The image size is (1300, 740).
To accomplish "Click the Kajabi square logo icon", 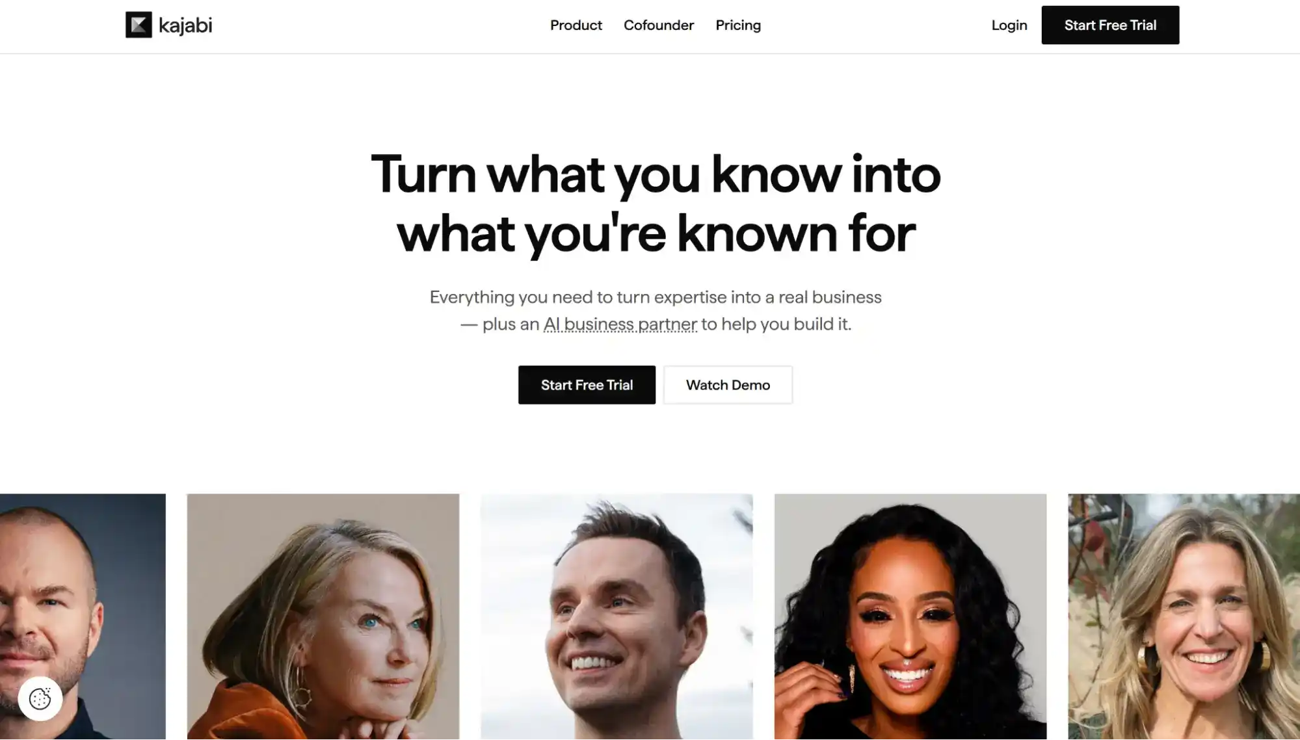I will (139, 25).
